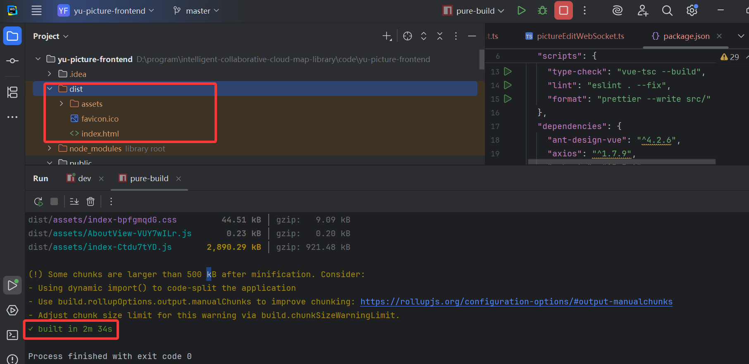Open the Commit tool window

(12, 61)
